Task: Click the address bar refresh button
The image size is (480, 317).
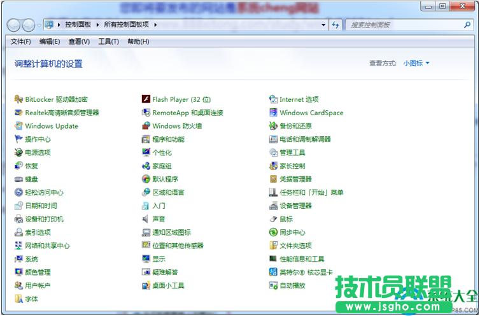Action: pos(336,25)
